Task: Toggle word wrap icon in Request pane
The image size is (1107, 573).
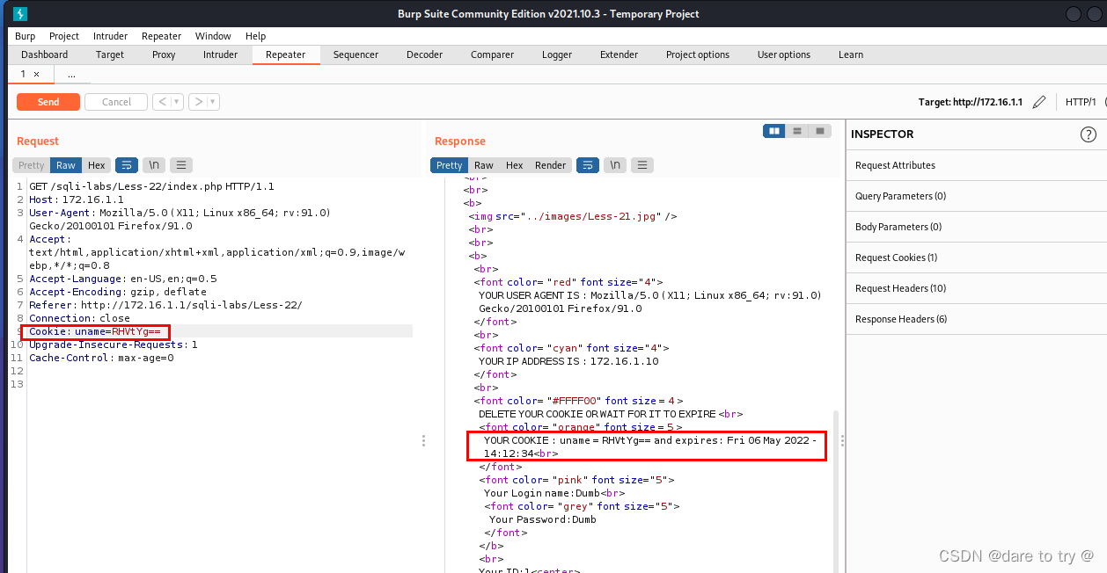Action: pos(127,165)
